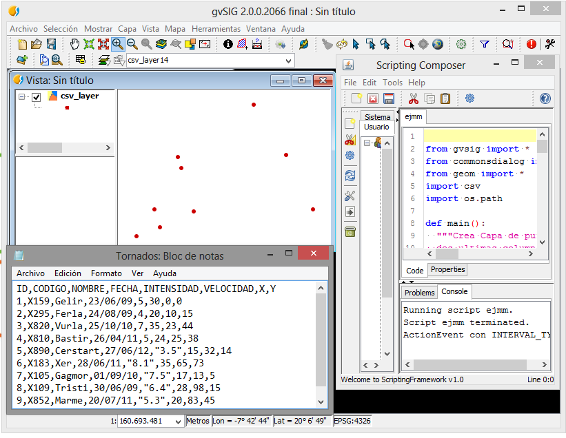Open the Formato menu in Bloc de notas

[x=106, y=273]
